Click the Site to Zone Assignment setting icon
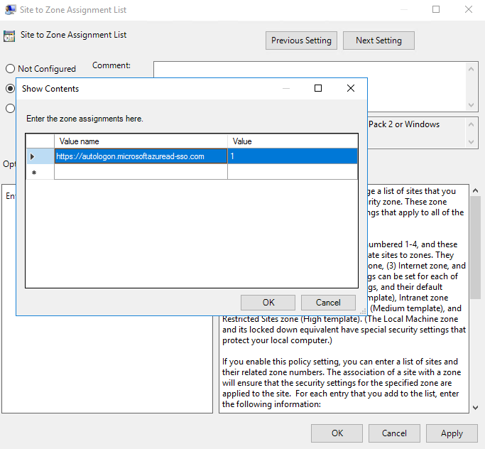Image resolution: width=485 pixels, height=449 pixels. 9,36
